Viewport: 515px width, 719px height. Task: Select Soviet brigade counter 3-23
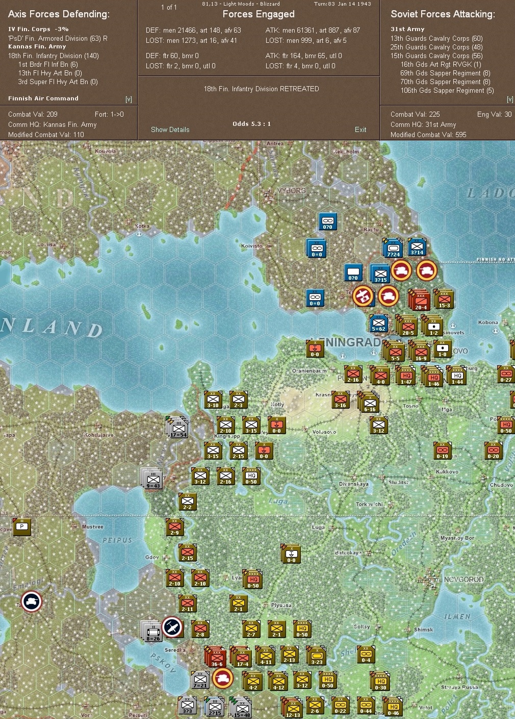(x=316, y=656)
